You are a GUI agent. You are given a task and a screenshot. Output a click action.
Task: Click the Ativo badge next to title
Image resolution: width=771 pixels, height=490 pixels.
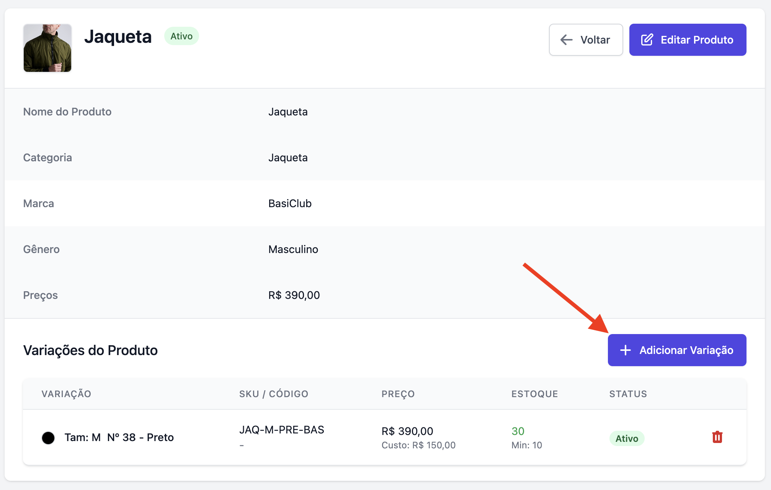(x=181, y=36)
